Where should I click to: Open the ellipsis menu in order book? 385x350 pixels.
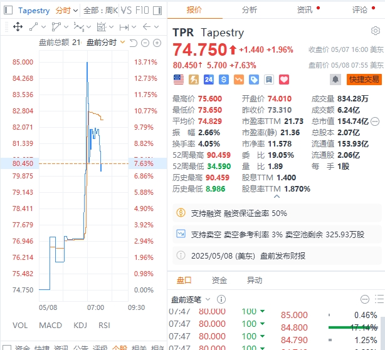click(x=364, y=299)
